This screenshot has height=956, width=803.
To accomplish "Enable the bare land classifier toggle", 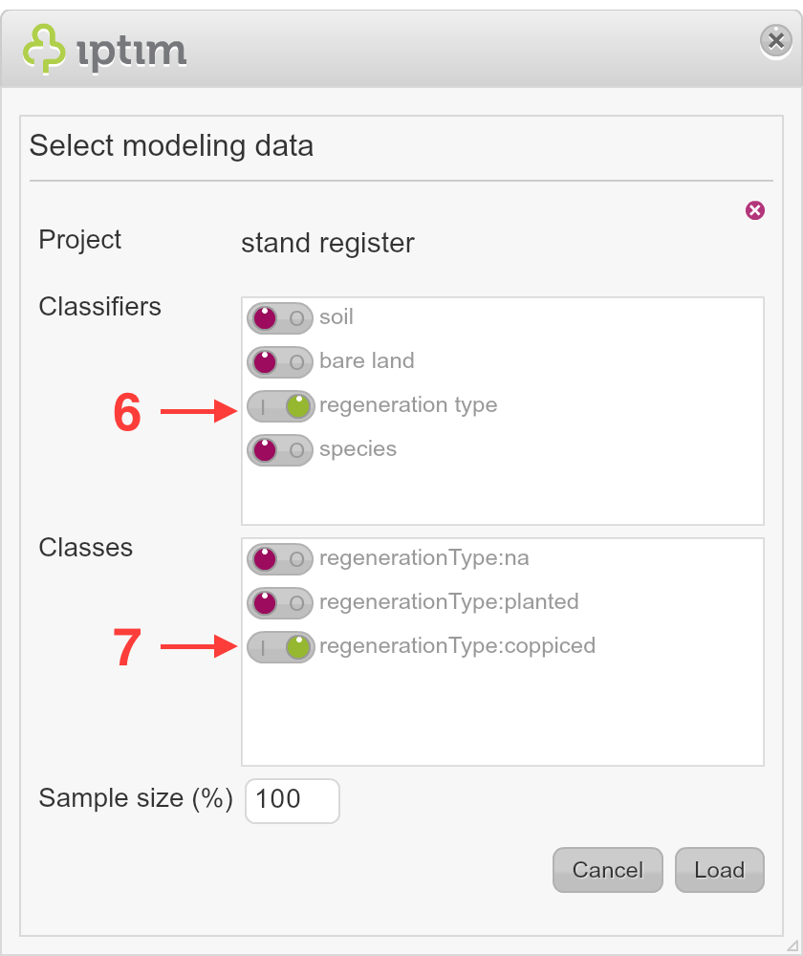I will (280, 362).
